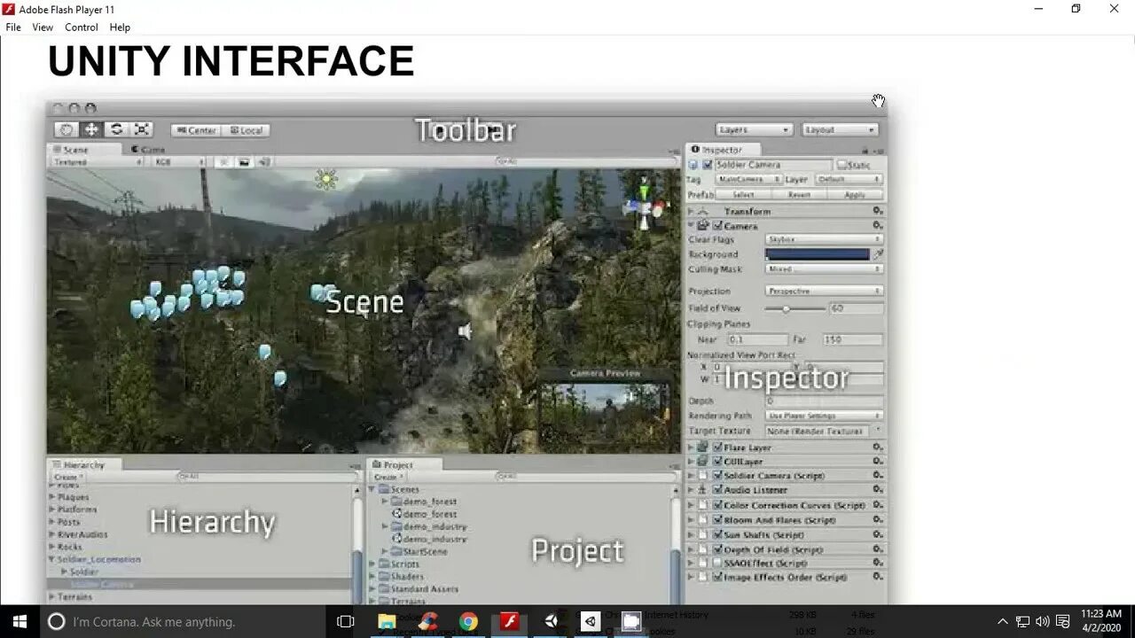Open the Control menu
The image size is (1135, 638).
[x=82, y=27]
